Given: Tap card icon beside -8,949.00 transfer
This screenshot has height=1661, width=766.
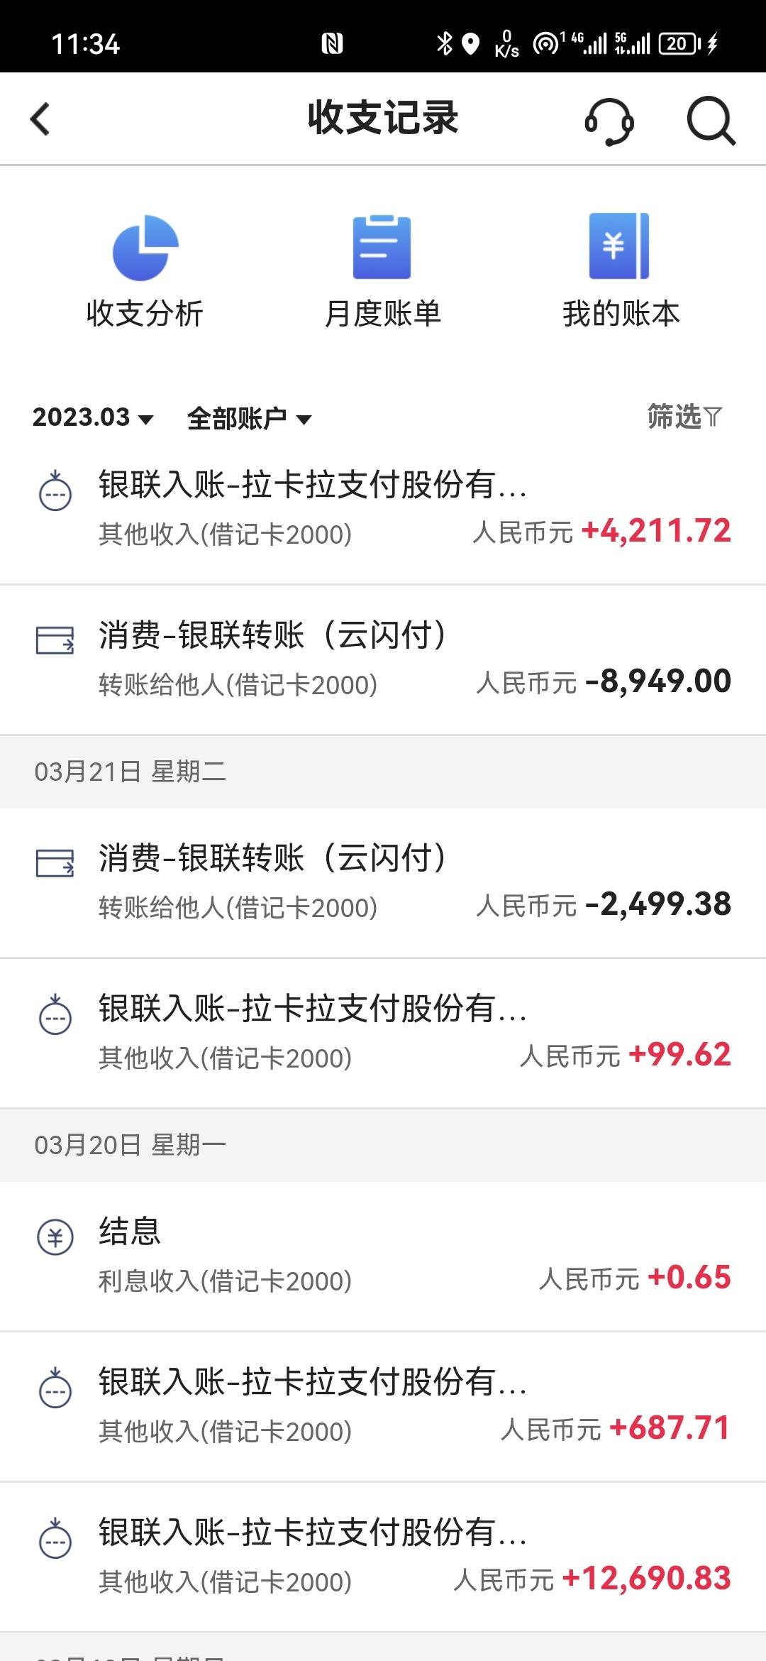Looking at the screenshot, I should [55, 640].
